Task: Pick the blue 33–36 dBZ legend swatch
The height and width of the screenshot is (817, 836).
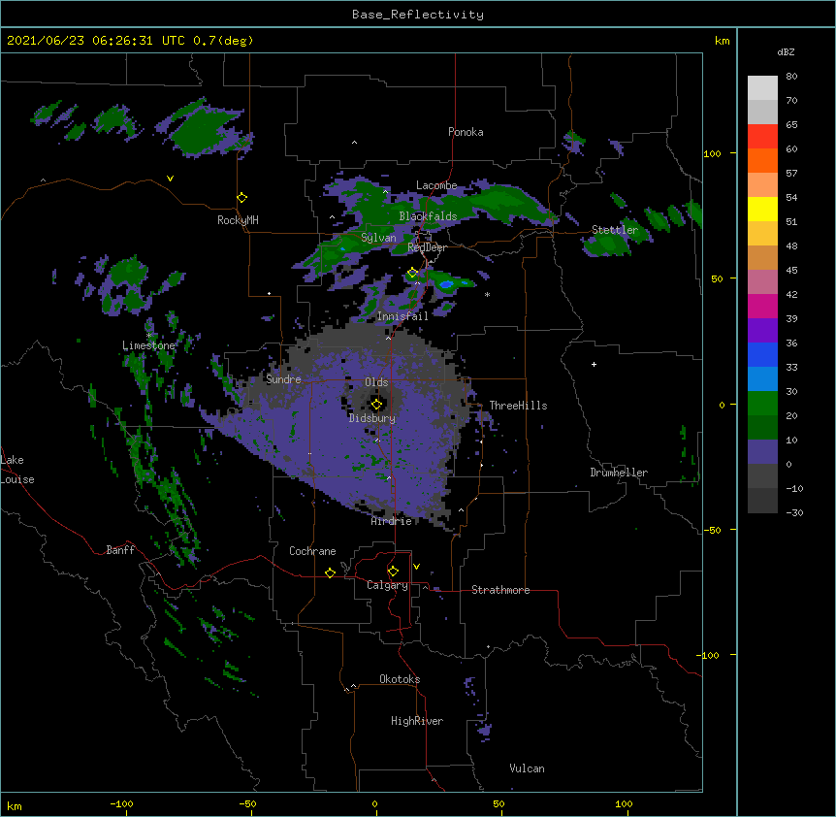Action: 762,354
